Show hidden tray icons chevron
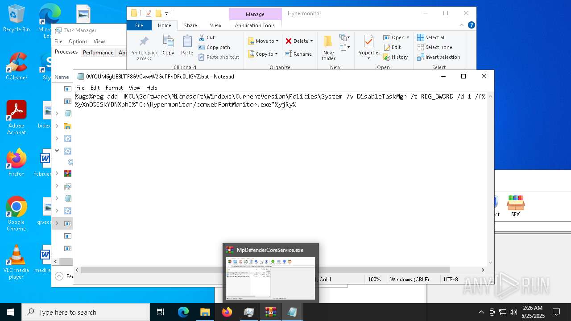The image size is (571, 321). [481, 312]
